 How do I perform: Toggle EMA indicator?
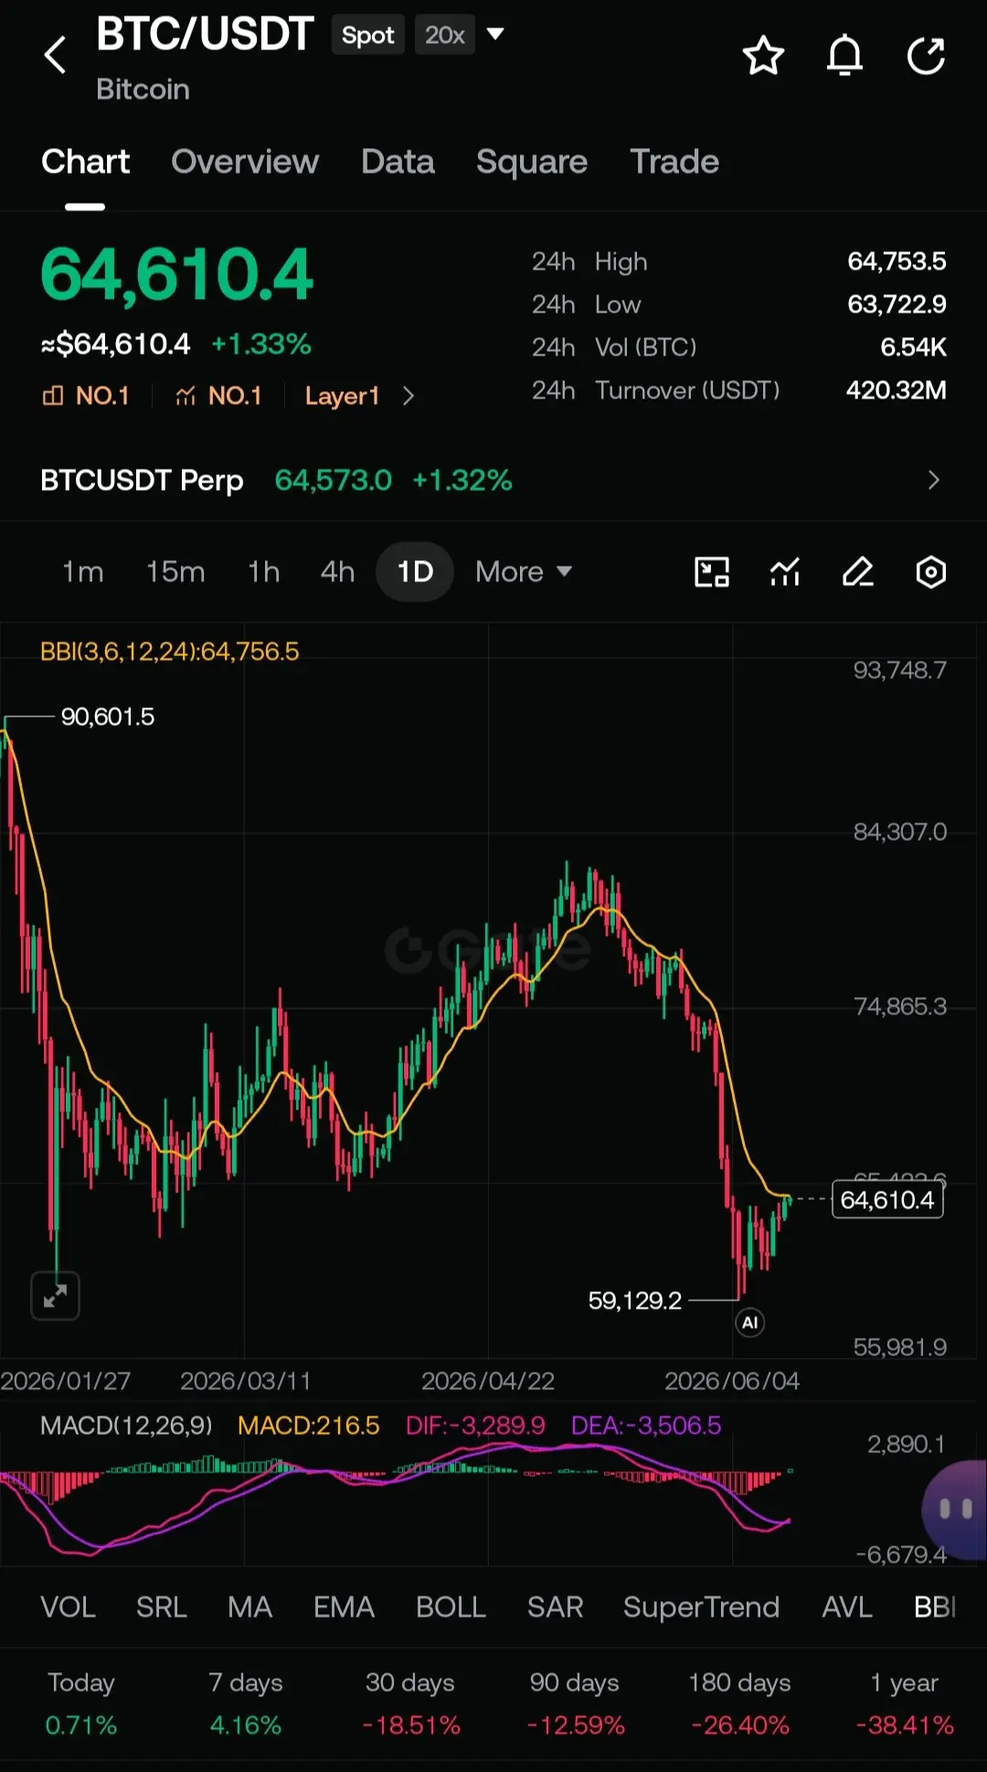click(x=344, y=1608)
